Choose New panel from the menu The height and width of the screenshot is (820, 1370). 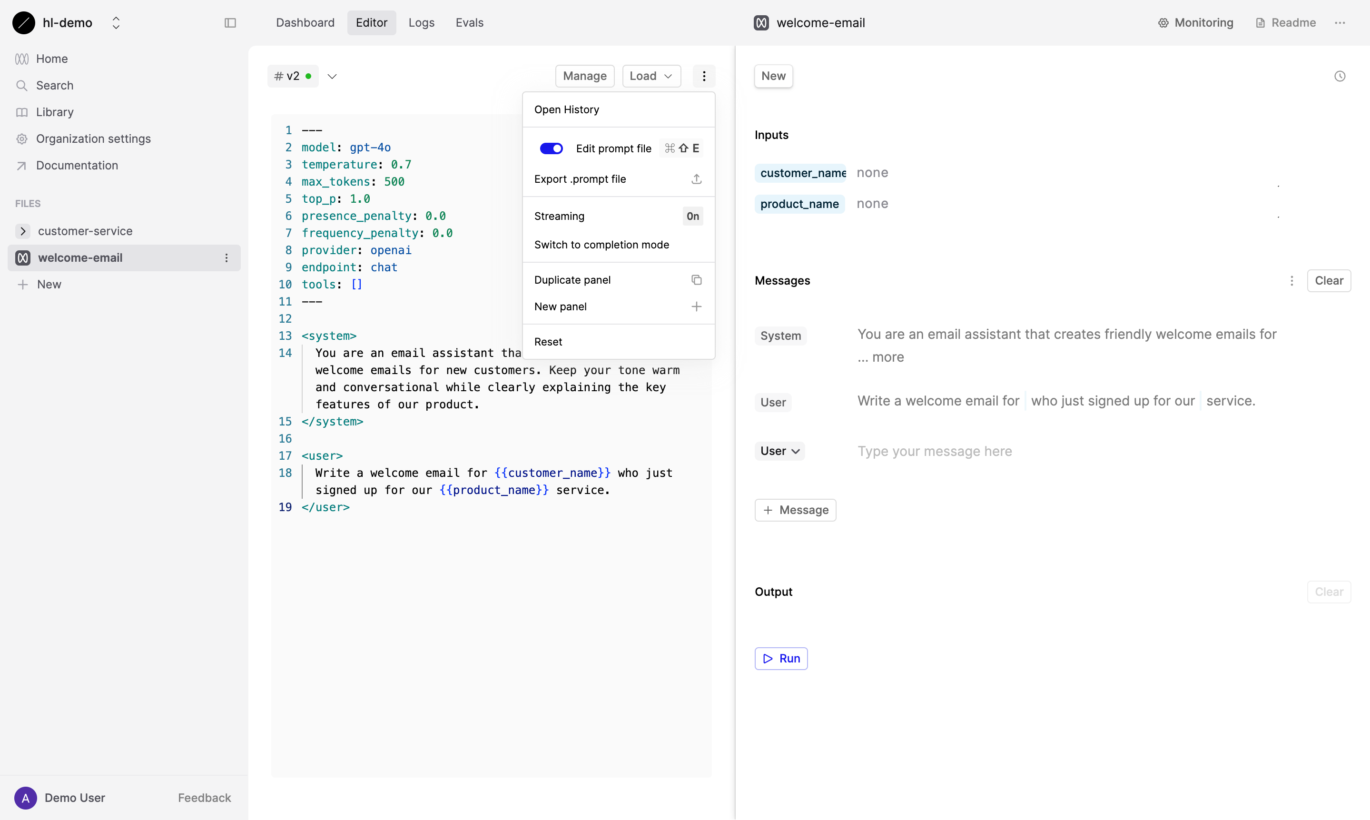coord(619,306)
